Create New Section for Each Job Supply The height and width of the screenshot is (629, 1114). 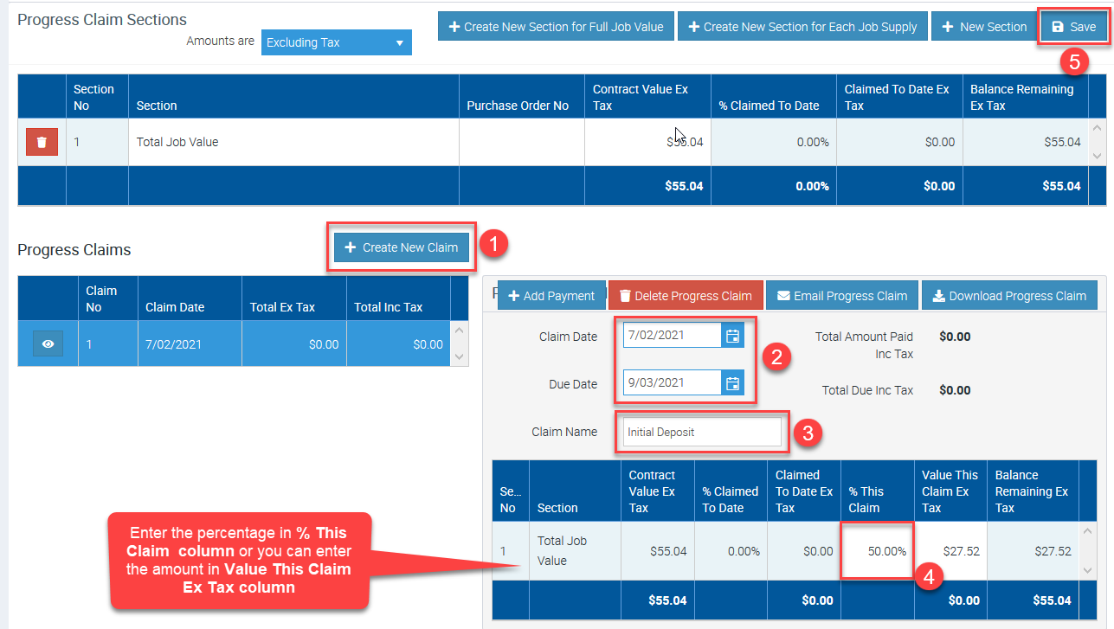[x=802, y=27]
